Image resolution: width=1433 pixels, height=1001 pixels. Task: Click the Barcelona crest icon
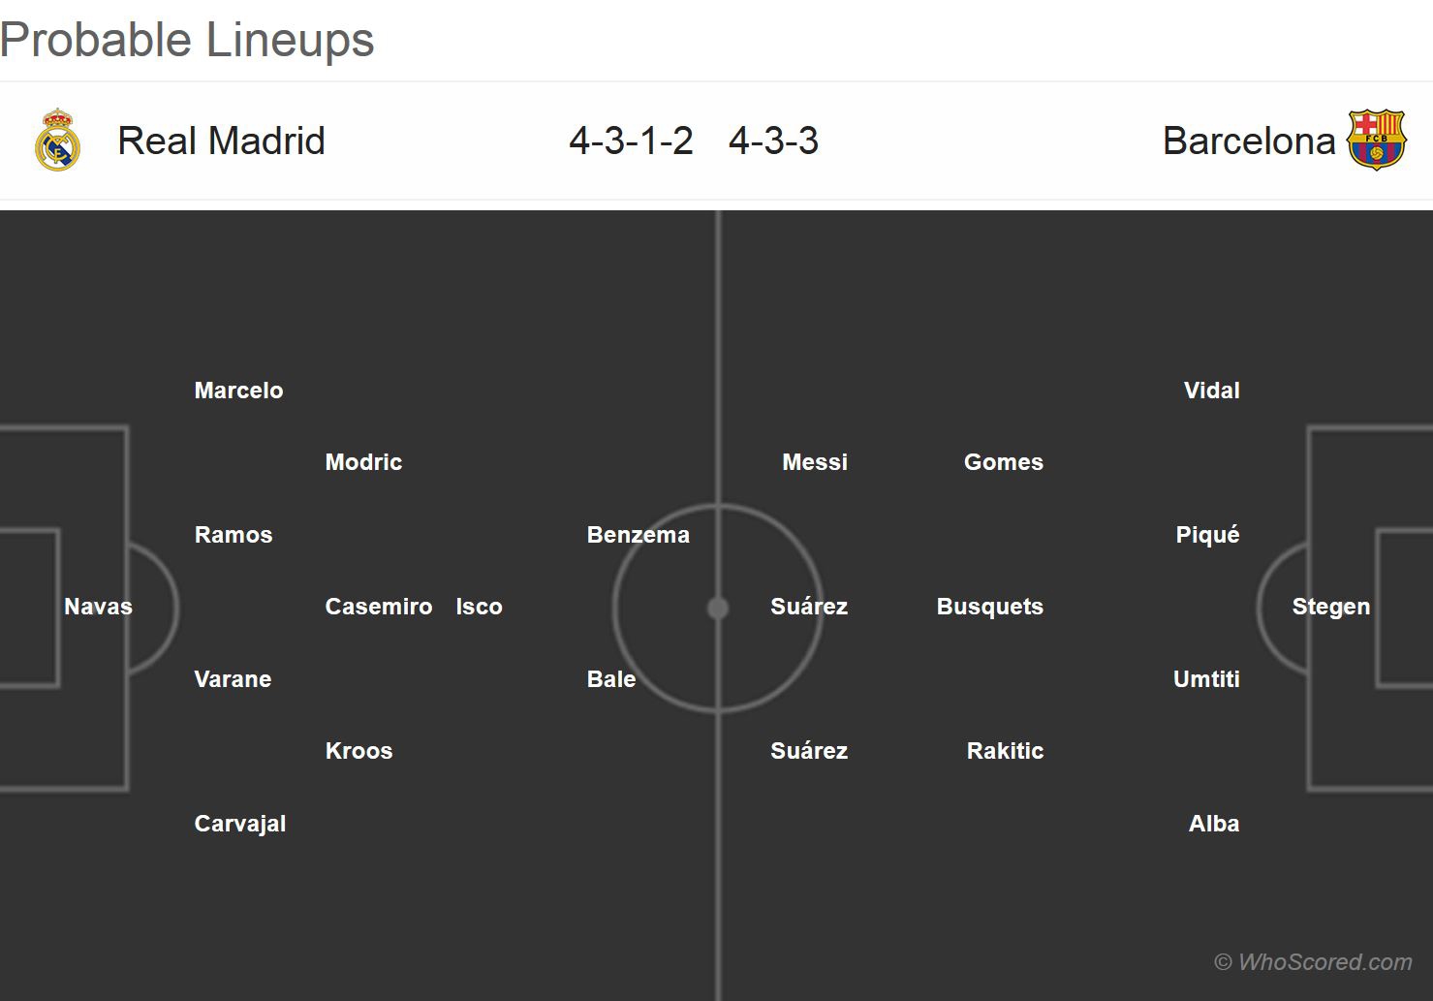(1376, 141)
